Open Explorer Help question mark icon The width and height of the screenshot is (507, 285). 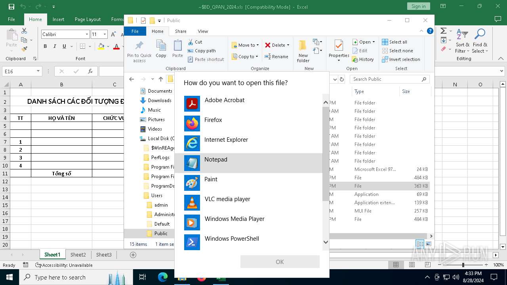430,31
